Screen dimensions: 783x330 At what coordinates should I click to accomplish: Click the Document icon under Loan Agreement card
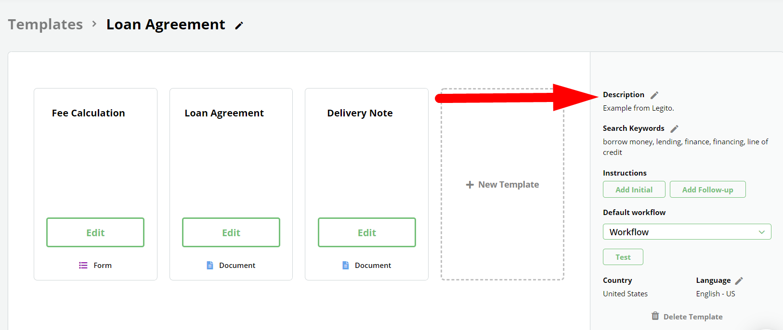(x=210, y=265)
